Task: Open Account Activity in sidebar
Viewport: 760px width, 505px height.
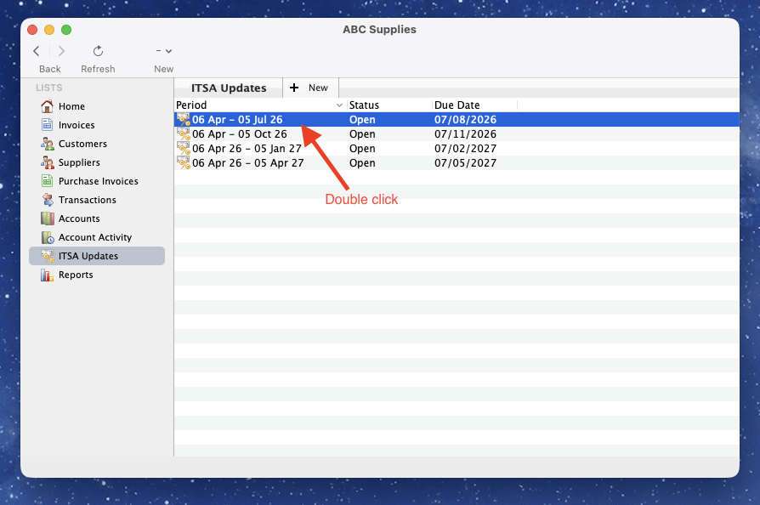Action: (95, 237)
